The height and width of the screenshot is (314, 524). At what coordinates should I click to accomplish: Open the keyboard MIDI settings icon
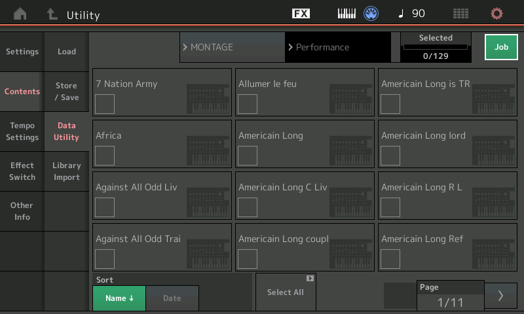[346, 14]
